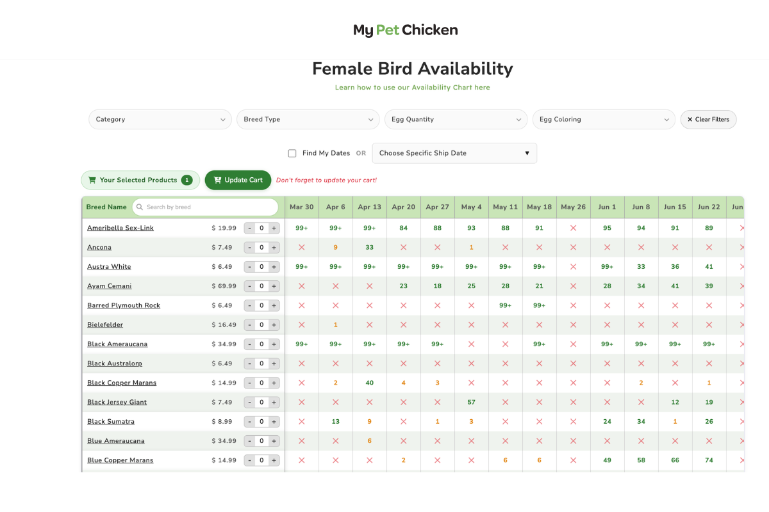Image resolution: width=769 pixels, height=512 pixels.
Task: Select the Mar 30 date column header
Action: tap(302, 207)
